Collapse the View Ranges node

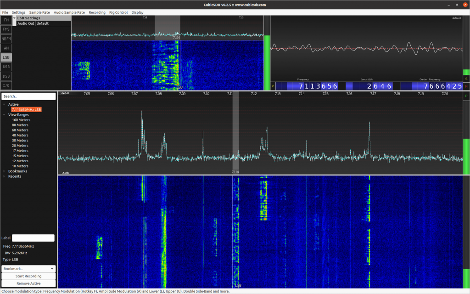tap(4, 114)
